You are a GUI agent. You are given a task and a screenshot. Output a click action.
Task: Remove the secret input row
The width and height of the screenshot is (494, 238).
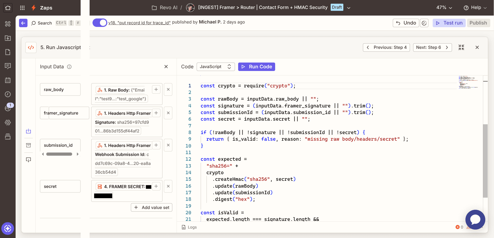pyautogui.click(x=168, y=186)
